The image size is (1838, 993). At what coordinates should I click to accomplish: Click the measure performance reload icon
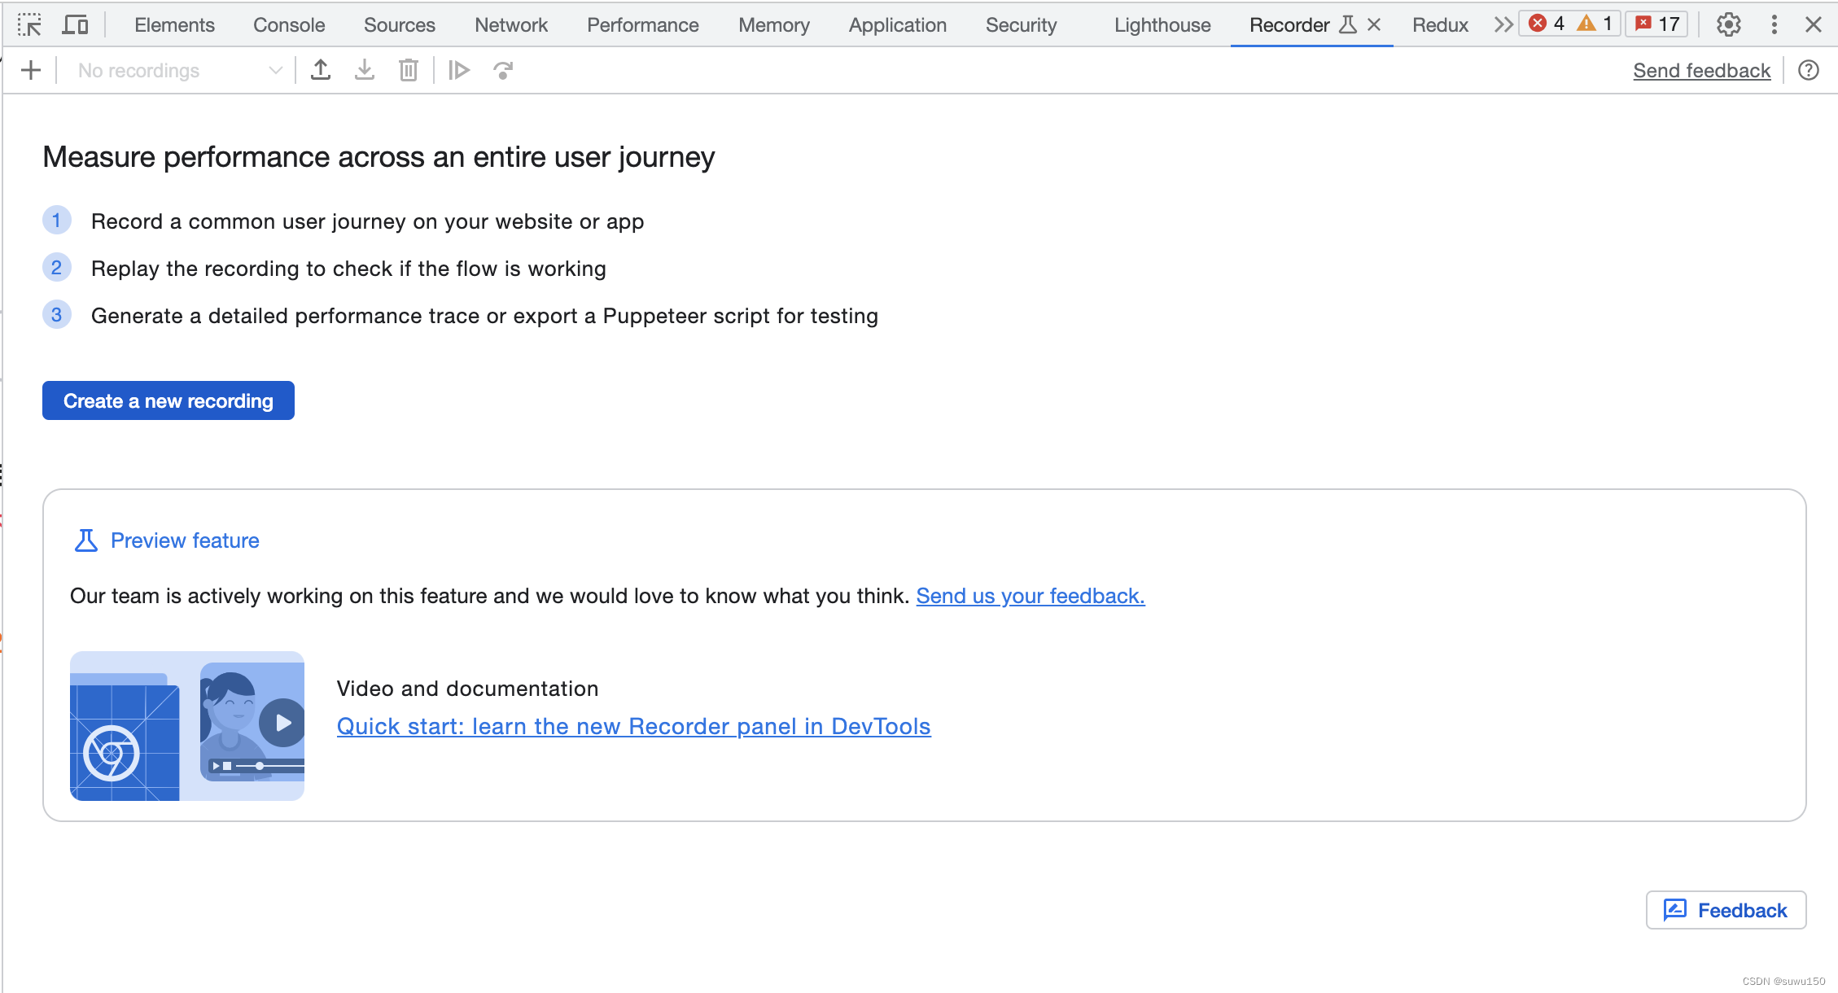pyautogui.click(x=503, y=71)
